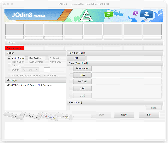Image resolution: width=168 pixels, height=143 pixels.
Task: Uncheck the Auto Reboot checkbox
Action: (x=9, y=58)
